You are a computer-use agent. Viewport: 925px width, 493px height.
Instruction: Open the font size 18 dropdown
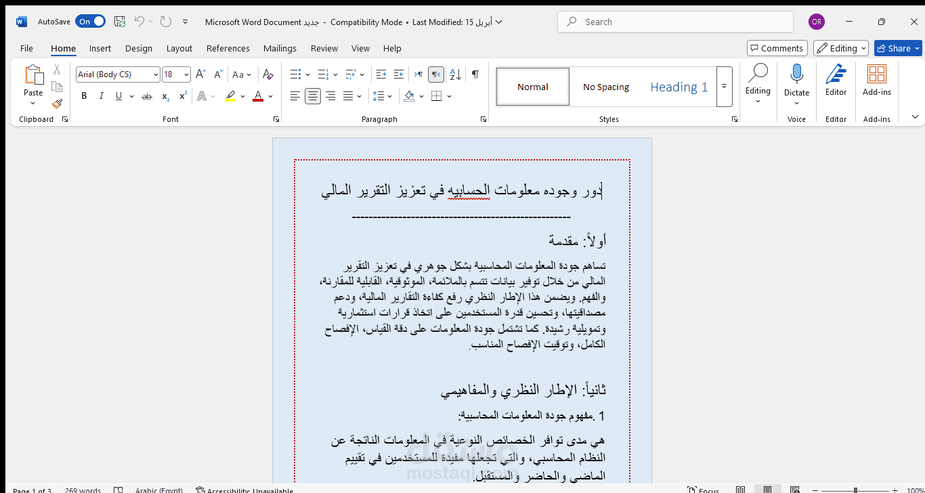[x=187, y=74]
